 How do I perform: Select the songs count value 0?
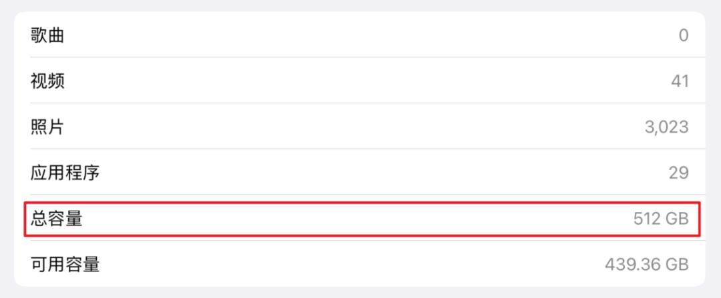coord(683,35)
